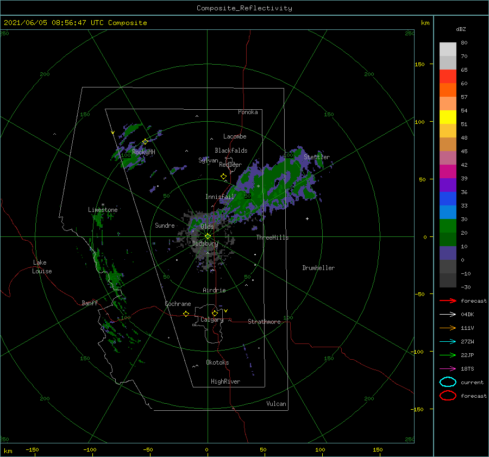Viewport: 489px width, 457px height.
Task: Click the yellow diamond marker above Calgary label
Action: point(215,313)
